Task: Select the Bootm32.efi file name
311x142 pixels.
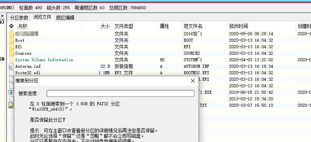Action: pyautogui.click(x=28, y=73)
